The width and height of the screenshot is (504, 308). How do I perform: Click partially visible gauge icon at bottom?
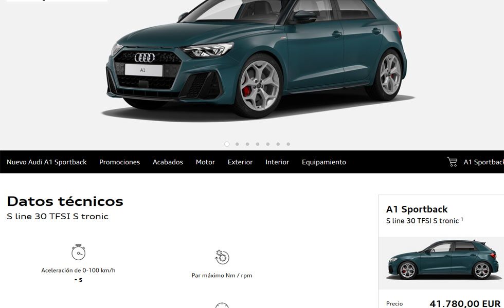222,305
